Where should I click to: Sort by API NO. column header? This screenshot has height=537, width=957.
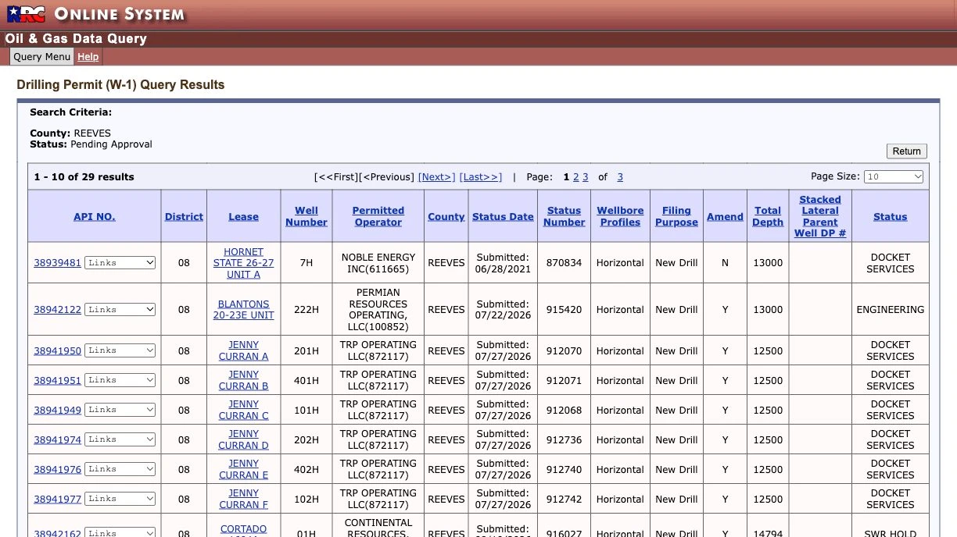tap(95, 216)
